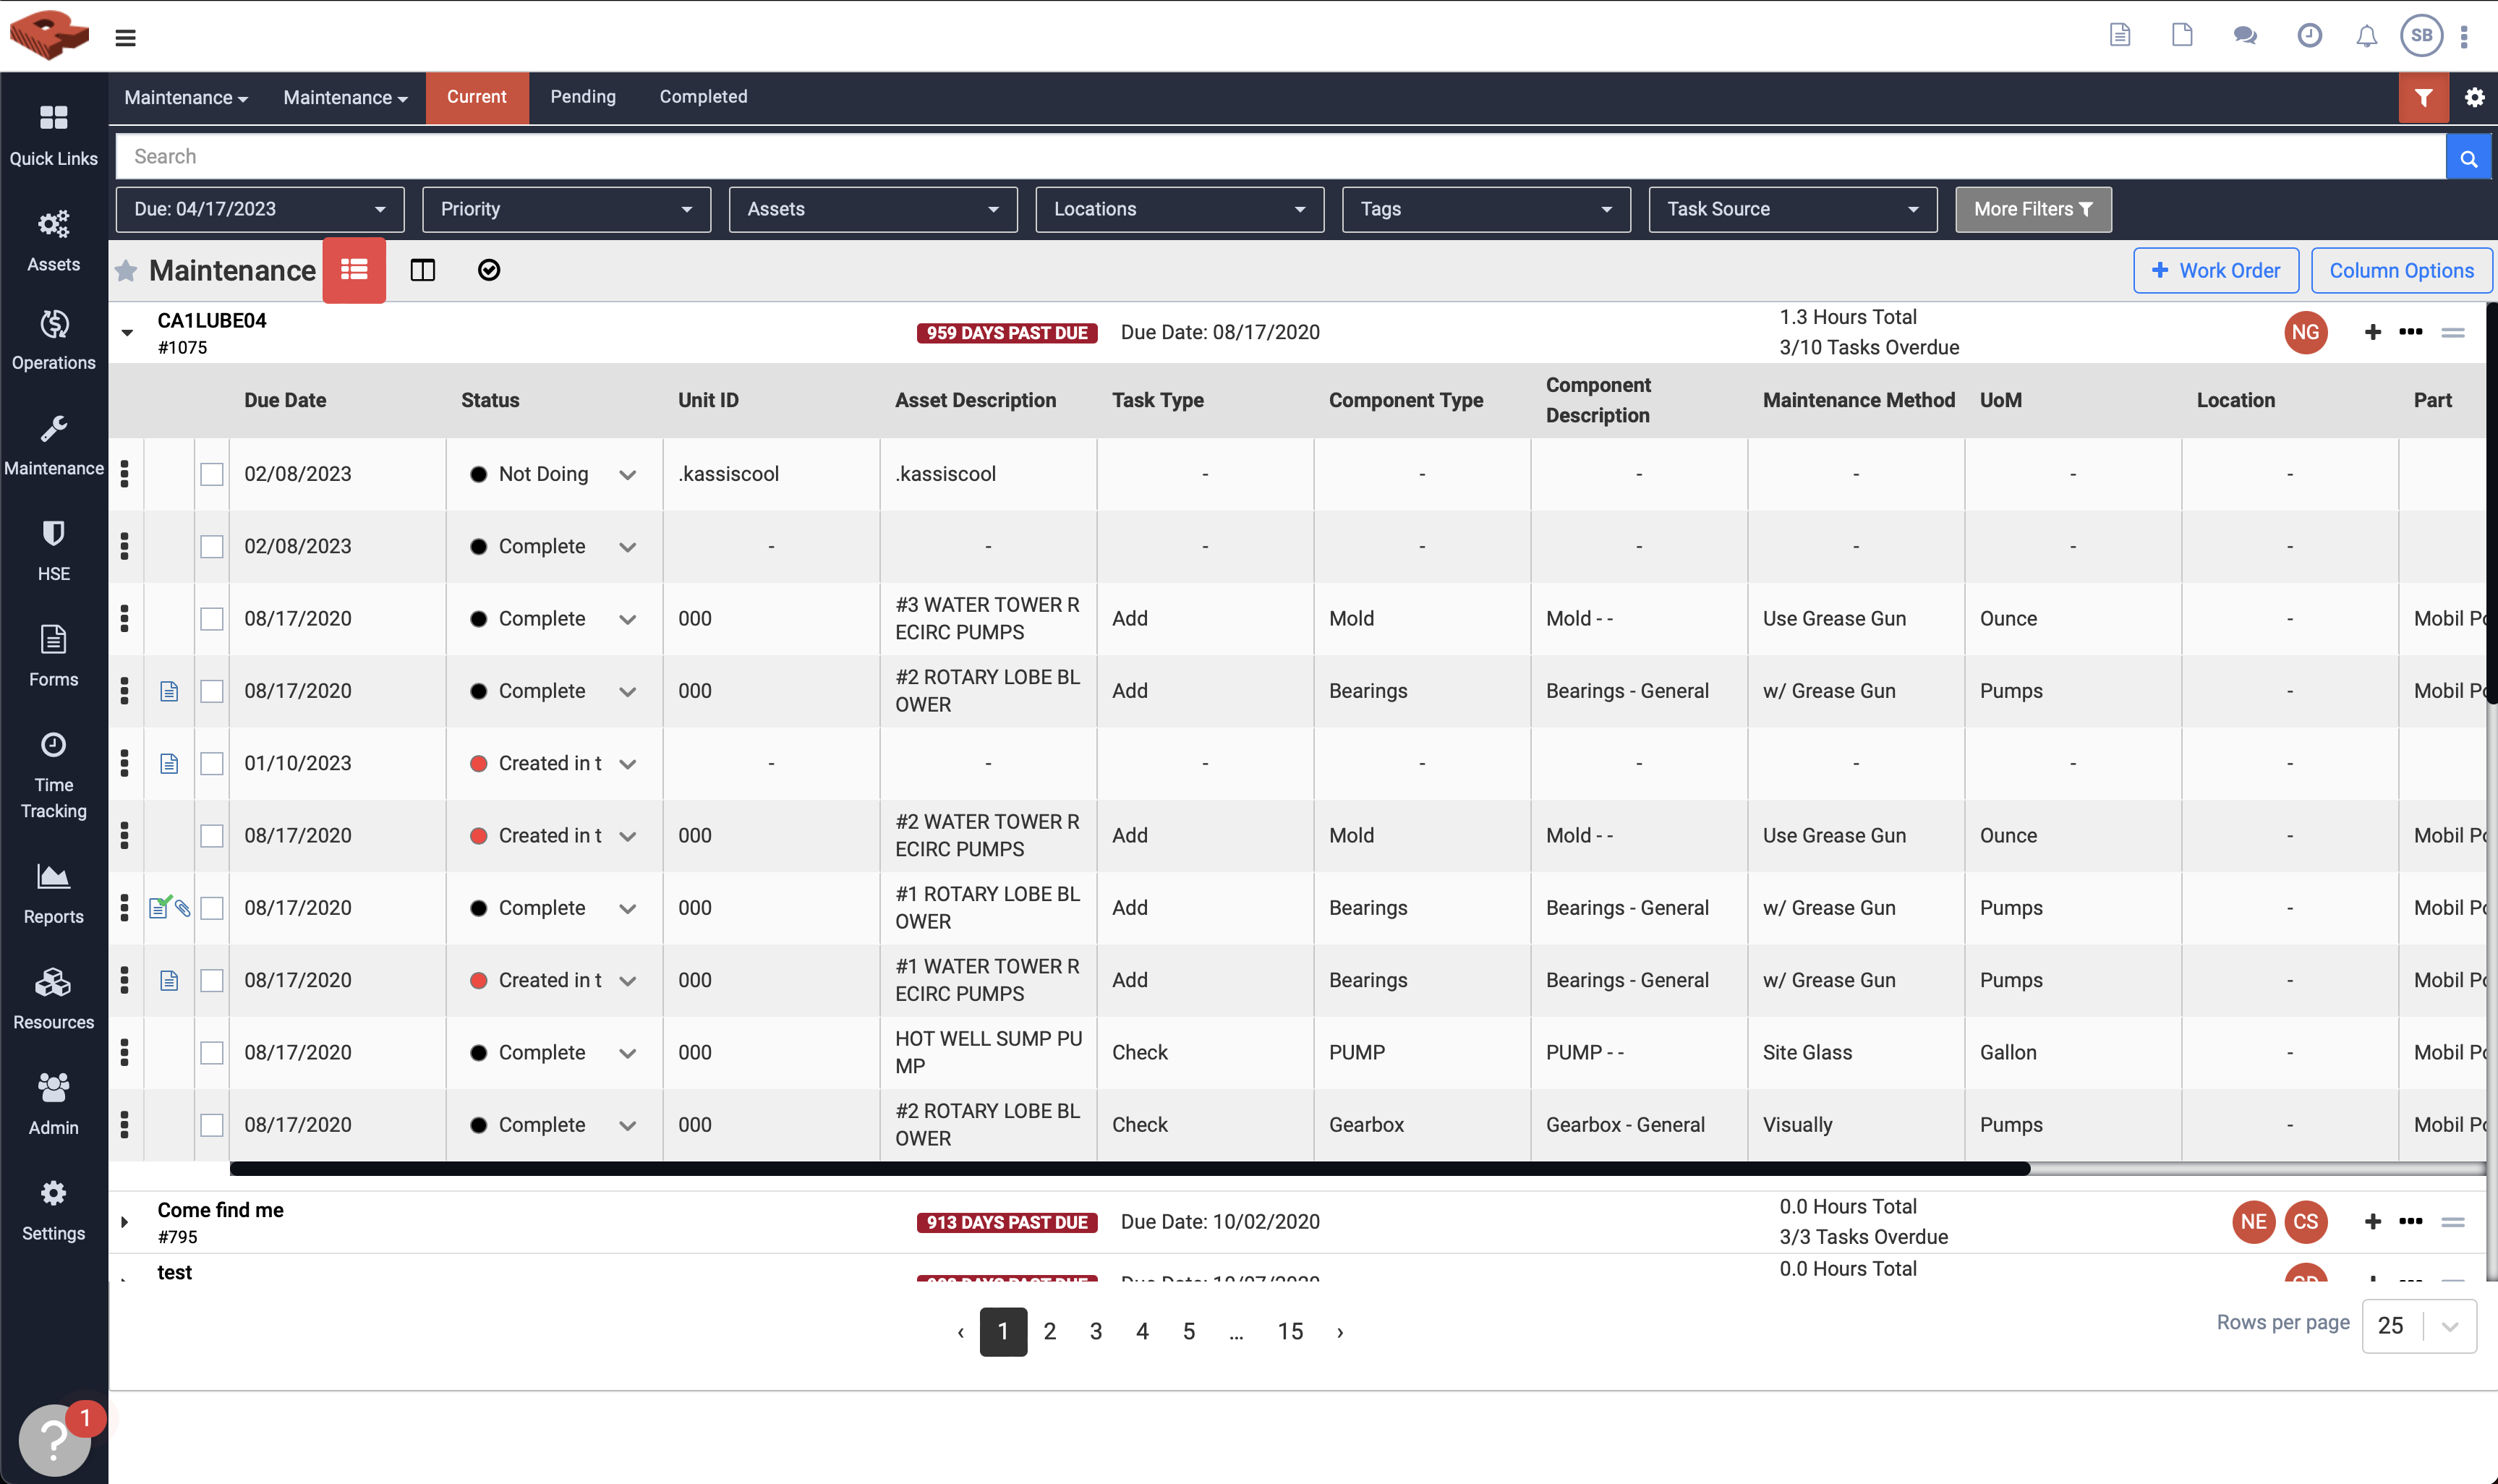Open the chat messages icon

2244,36
